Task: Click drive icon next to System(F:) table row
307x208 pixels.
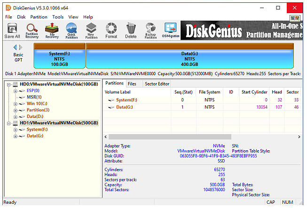Action: (111, 100)
